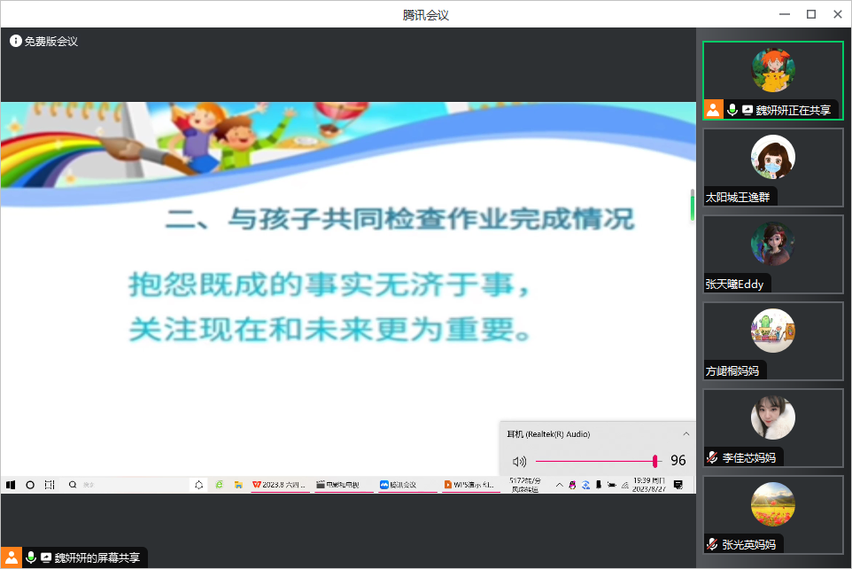Click the bell-shaped icon in the shared taskbar
This screenshot has width=852, height=569.
(199, 485)
